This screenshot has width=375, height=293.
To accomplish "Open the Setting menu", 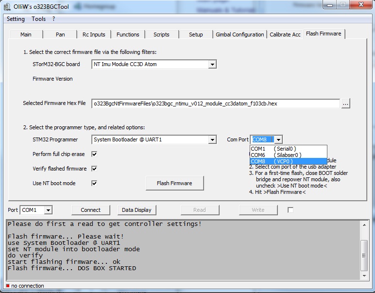I will (x=16, y=19).
